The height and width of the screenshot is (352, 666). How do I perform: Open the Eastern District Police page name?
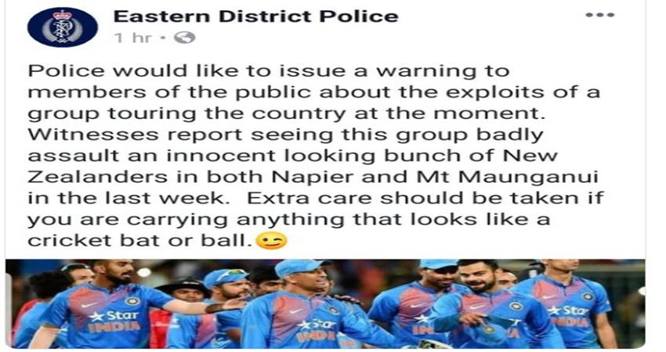(x=255, y=16)
